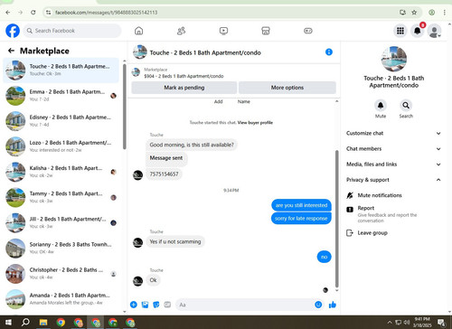This screenshot has width=452, height=329.
Task: Open the Video (Watch) icon
Action: point(223,31)
